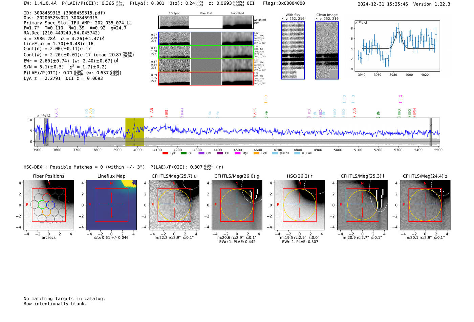Image resolution: width=474 pixels, height=322 pixels.
Task: Click the (K)CaII legend swatch
Action: point(275,153)
